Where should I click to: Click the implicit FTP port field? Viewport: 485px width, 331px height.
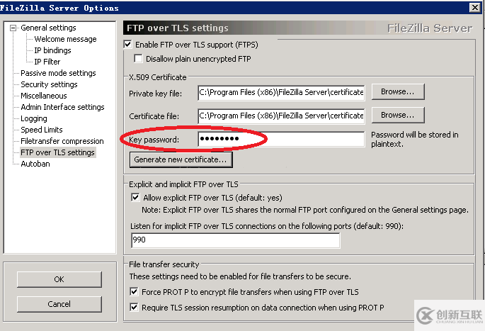234,240
